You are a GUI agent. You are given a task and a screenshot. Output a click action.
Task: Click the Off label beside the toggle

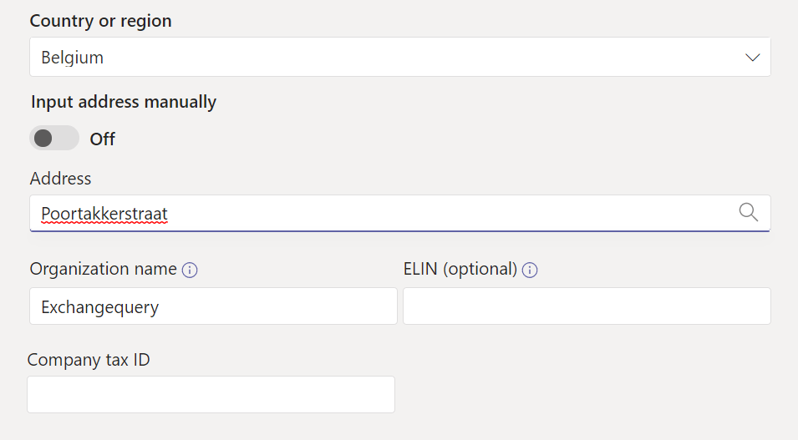point(103,139)
